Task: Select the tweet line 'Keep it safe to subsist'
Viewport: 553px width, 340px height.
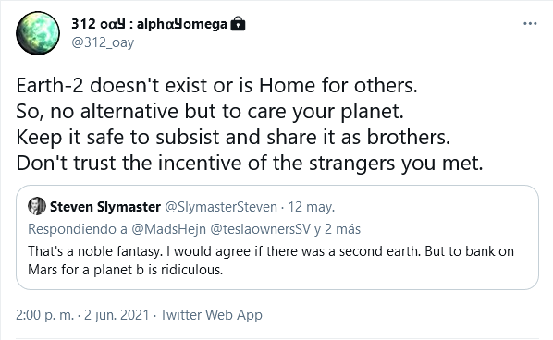Action: 233,137
